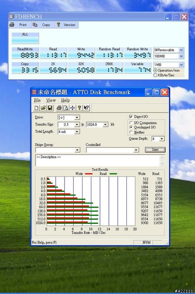Open the Drive dropdown in ATTO
195x294 pixels.
[77, 118]
